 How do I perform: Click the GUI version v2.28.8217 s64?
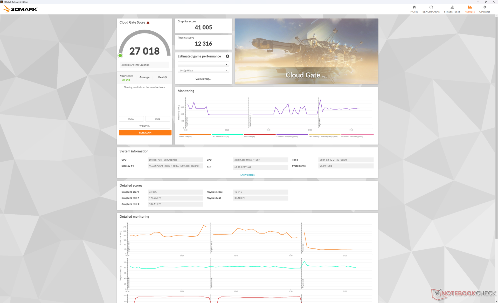tap(260, 167)
